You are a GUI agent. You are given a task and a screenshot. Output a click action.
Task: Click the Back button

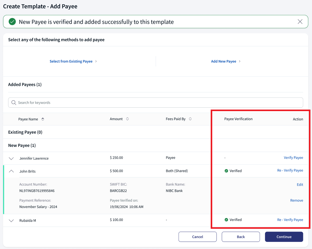tap(241, 237)
